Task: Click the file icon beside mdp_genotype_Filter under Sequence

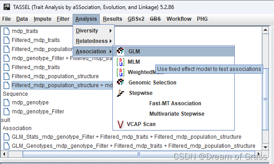Action: (6, 112)
